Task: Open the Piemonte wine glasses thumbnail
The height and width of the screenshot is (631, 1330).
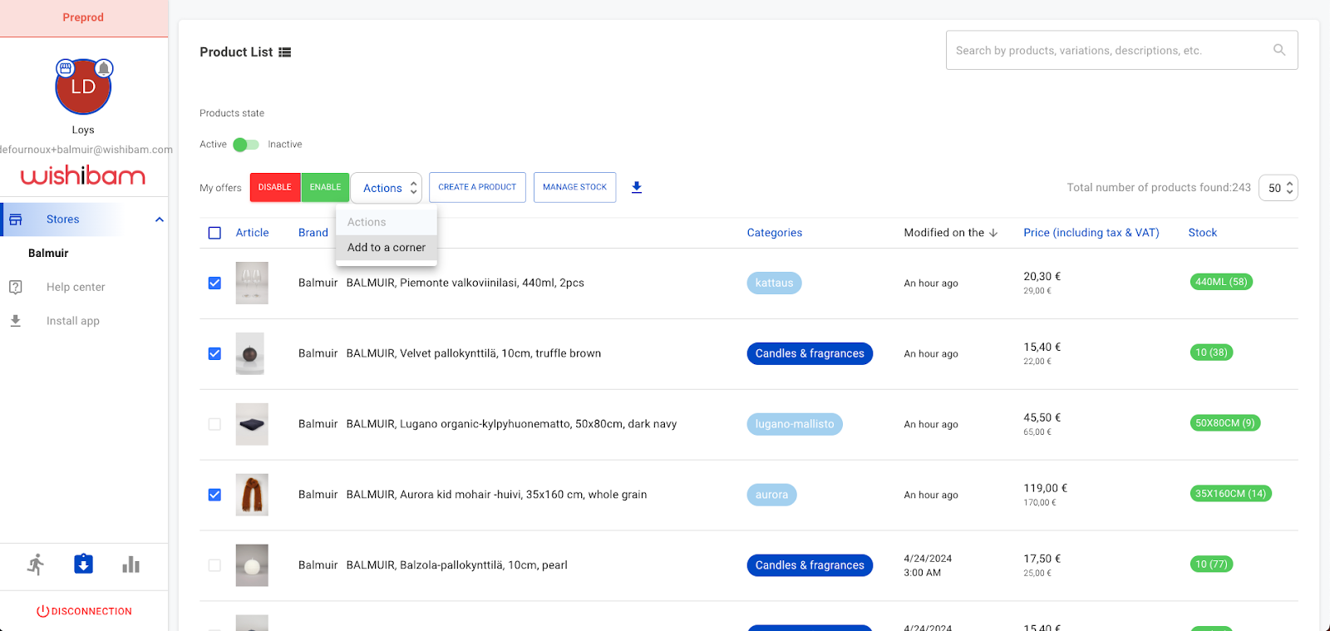Action: [252, 283]
